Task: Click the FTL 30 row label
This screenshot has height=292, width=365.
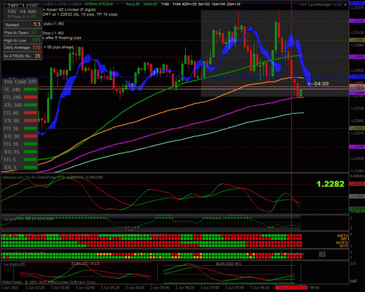Action: 11,128
